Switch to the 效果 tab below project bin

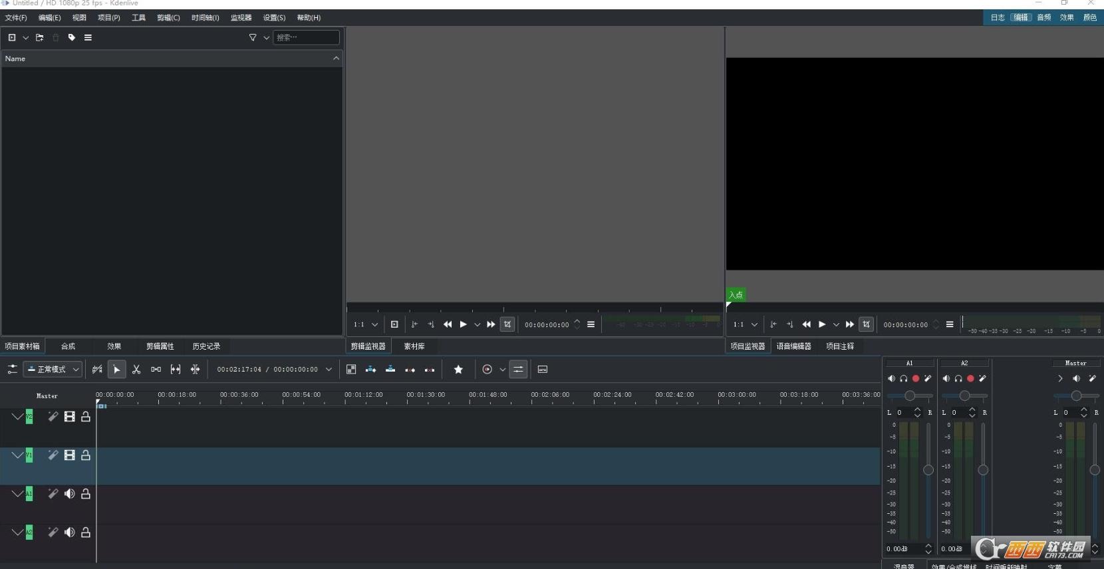click(x=114, y=346)
